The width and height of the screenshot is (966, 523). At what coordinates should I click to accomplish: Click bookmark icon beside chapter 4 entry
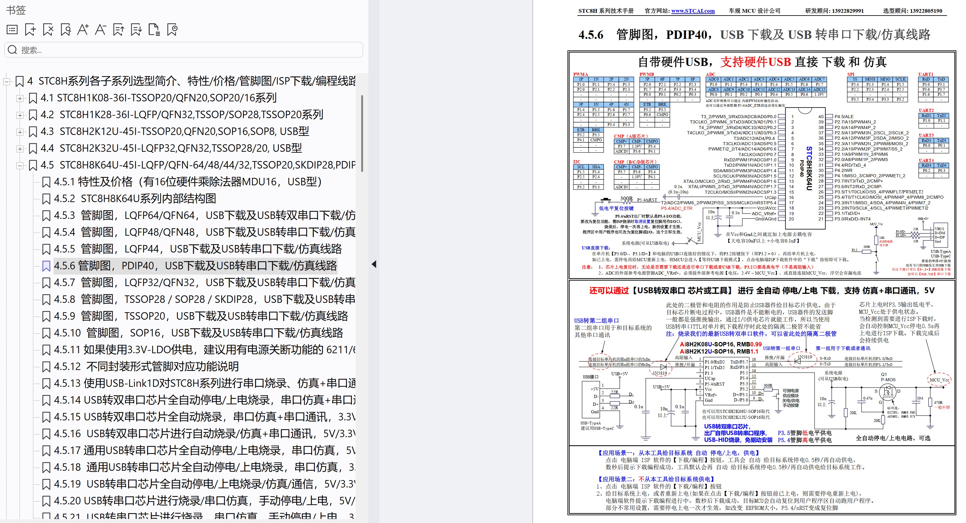(x=20, y=81)
